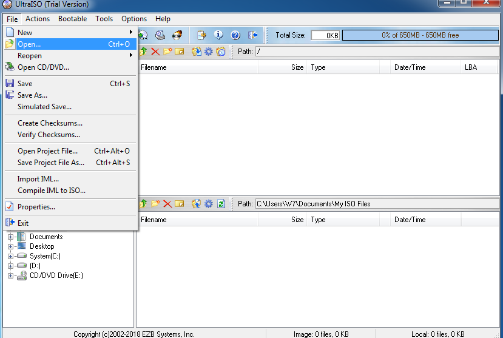Choose Save in the File menu

tap(70, 83)
